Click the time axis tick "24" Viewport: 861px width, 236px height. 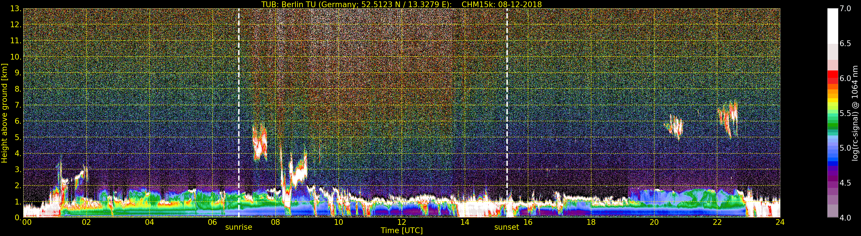(780, 222)
